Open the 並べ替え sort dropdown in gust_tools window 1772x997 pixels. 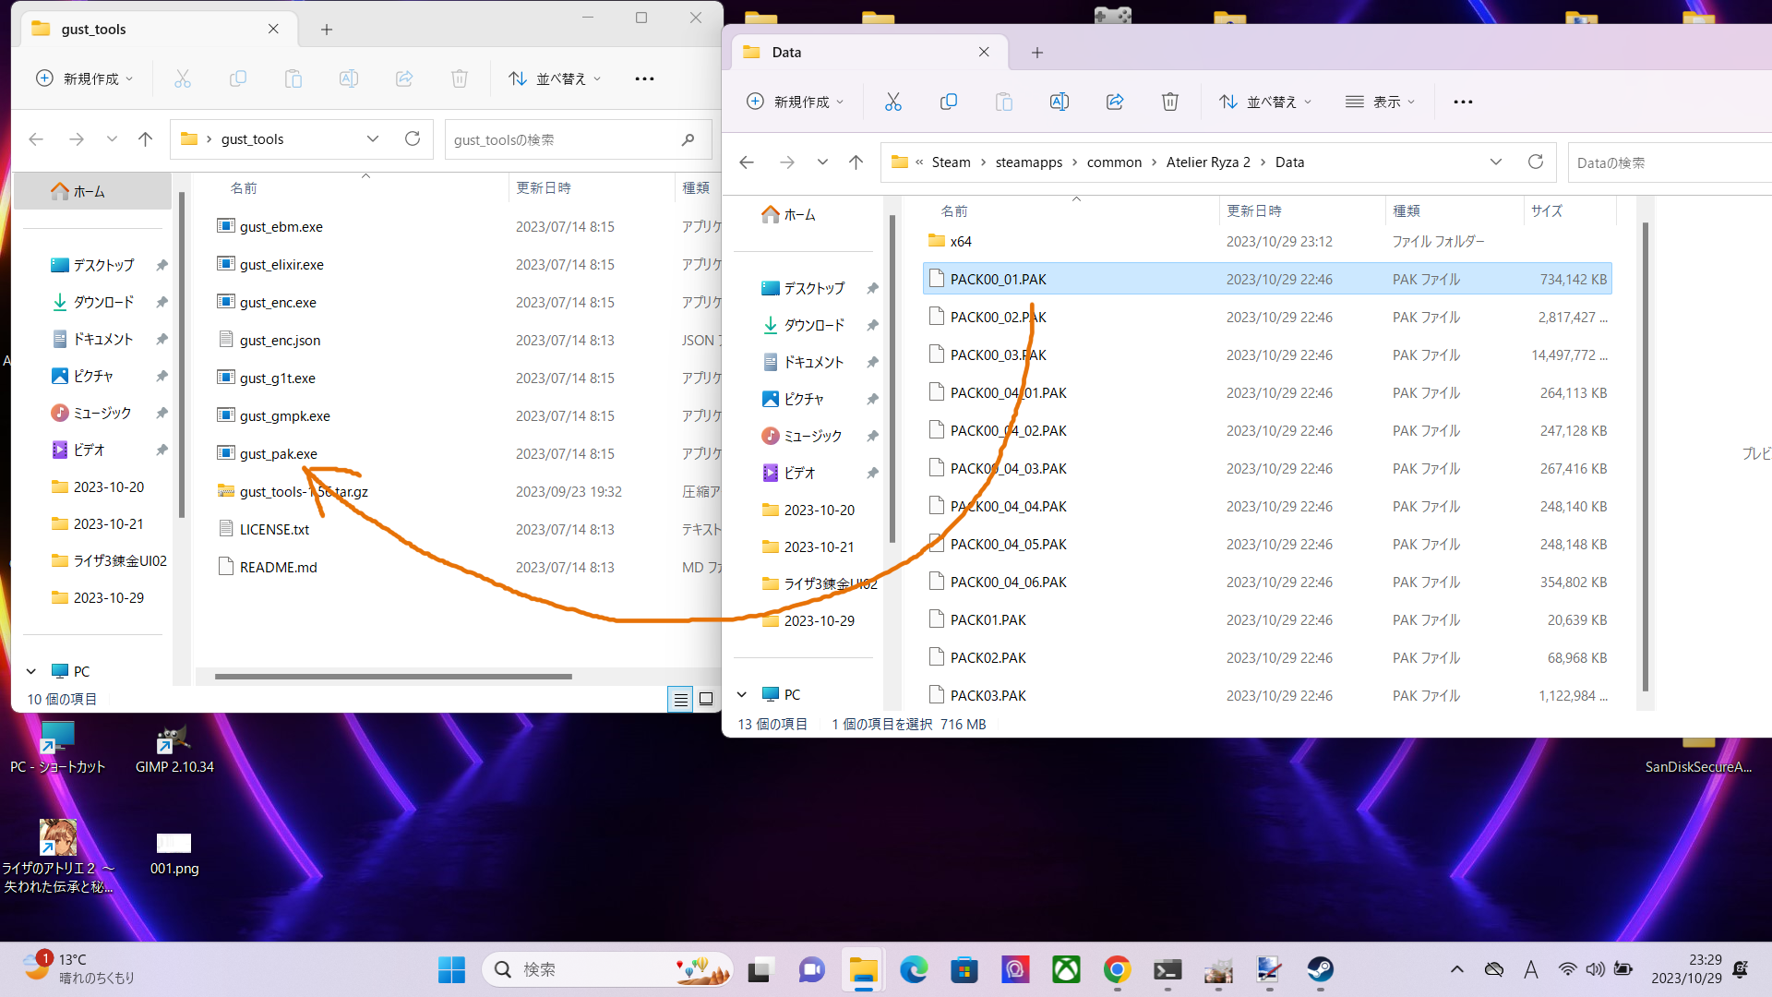point(556,78)
